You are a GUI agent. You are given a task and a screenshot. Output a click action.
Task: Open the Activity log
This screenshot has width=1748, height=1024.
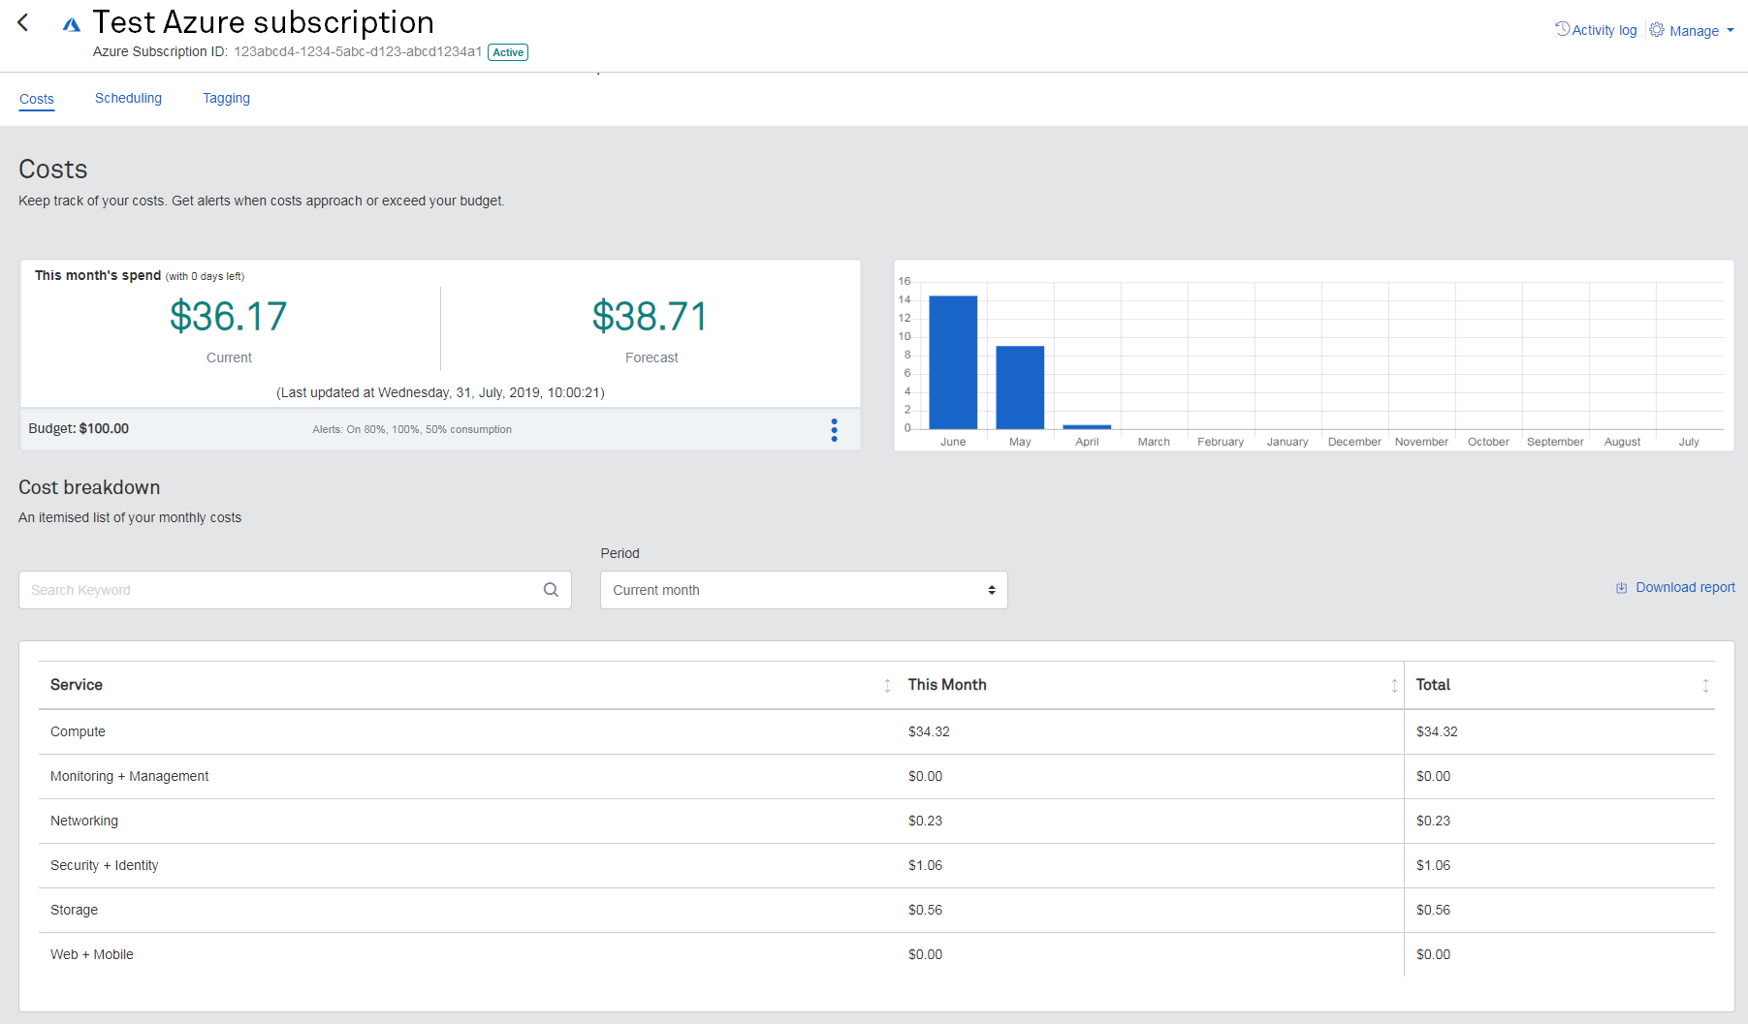[1596, 30]
